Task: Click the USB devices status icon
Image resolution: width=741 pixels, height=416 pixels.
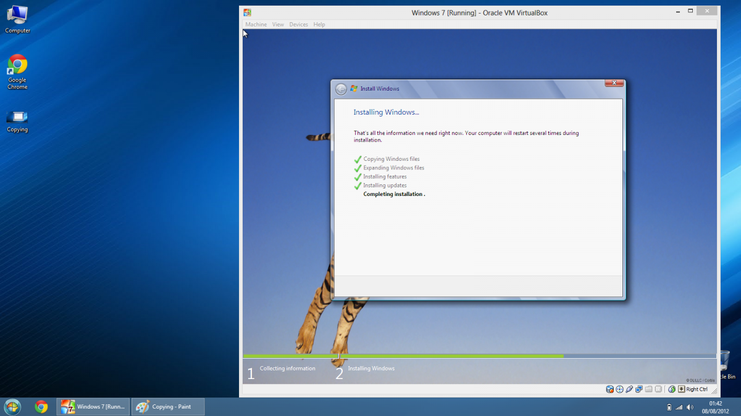Action: click(629, 389)
